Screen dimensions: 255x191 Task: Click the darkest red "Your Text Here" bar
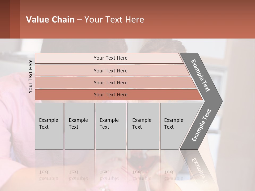click(x=110, y=95)
